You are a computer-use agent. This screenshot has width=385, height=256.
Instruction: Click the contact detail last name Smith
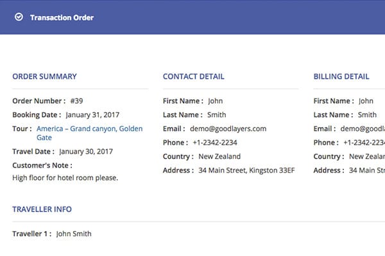click(x=217, y=115)
